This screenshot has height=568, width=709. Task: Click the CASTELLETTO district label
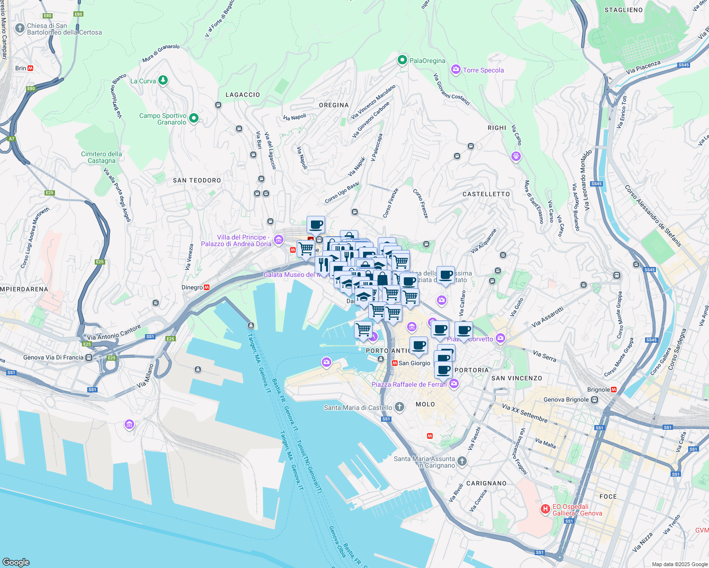(486, 194)
